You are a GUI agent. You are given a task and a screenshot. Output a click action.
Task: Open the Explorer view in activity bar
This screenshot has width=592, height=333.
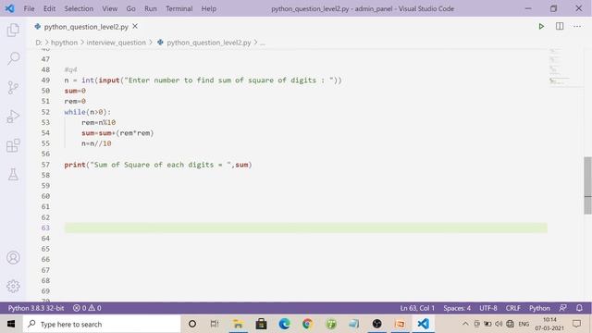pos(13,30)
